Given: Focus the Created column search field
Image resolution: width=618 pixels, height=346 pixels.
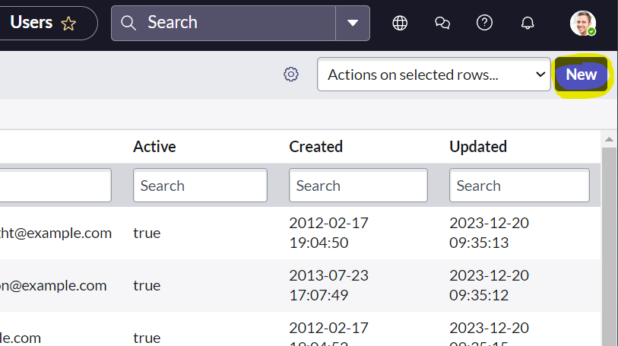Looking at the screenshot, I should 358,186.
